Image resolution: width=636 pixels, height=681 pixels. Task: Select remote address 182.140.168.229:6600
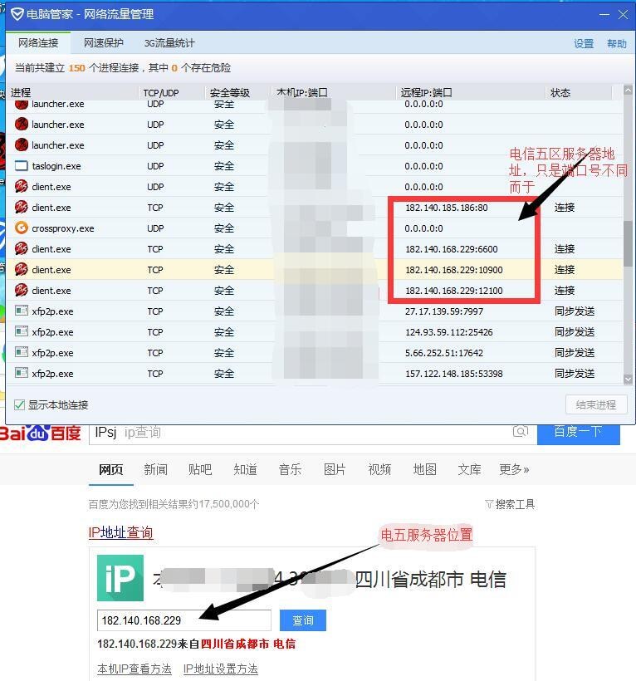[x=452, y=249]
